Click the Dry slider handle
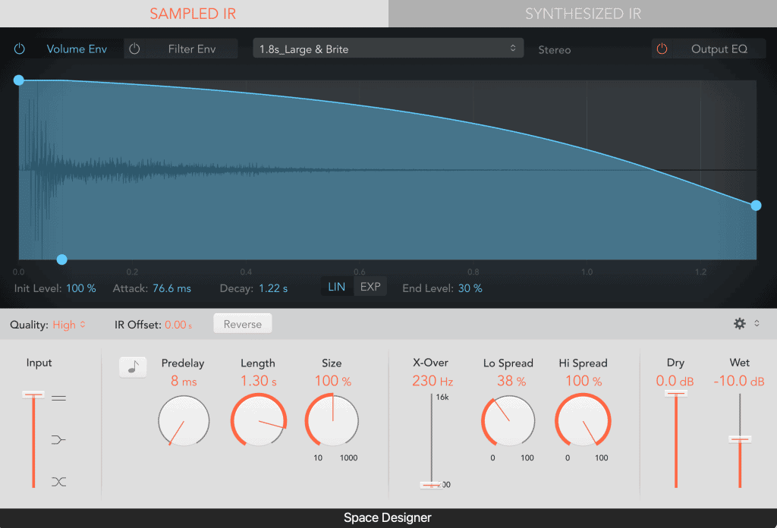The height and width of the screenshot is (528, 777). tap(676, 393)
